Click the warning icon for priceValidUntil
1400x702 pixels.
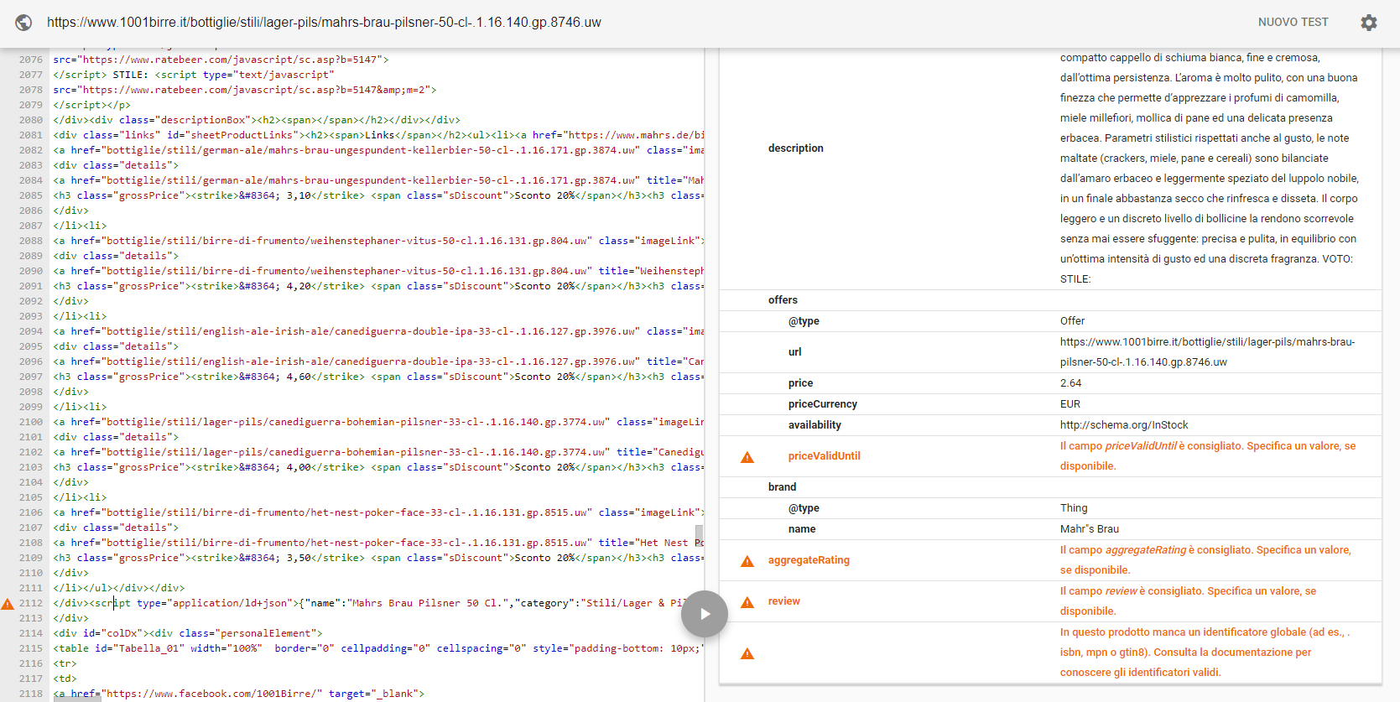click(747, 457)
